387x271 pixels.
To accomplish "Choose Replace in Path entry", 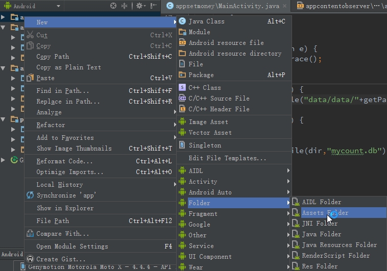I will pos(101,101).
